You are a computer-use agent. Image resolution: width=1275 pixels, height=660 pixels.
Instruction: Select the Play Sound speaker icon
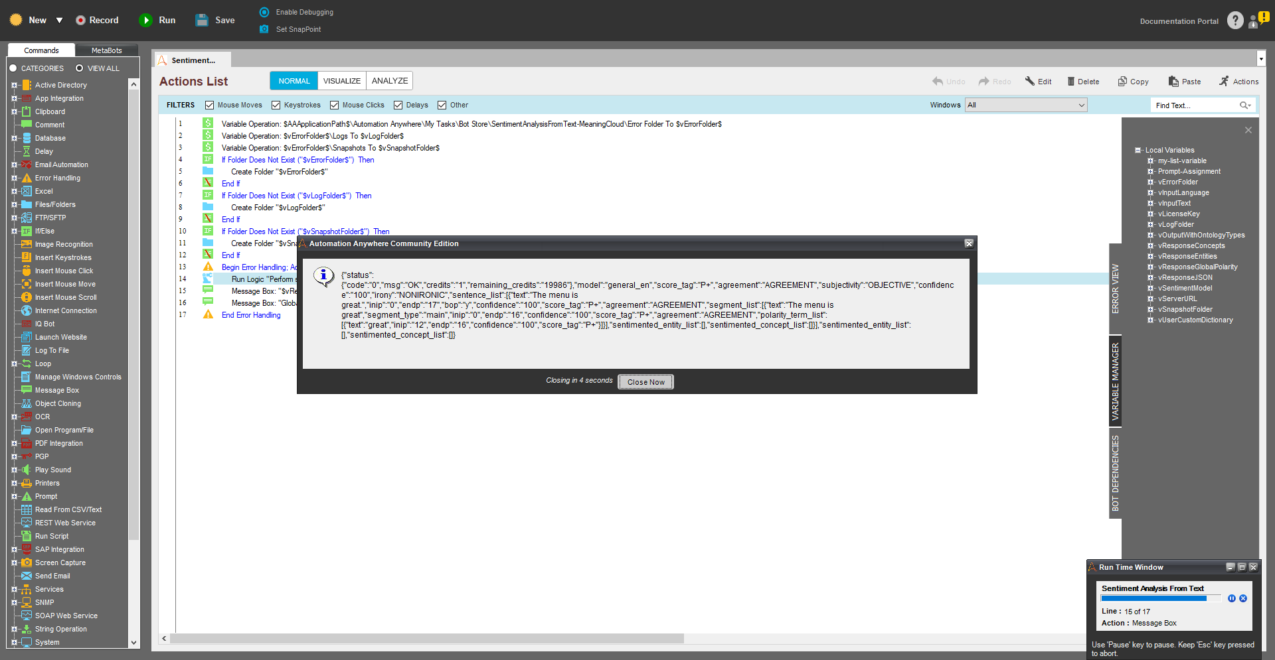27,470
